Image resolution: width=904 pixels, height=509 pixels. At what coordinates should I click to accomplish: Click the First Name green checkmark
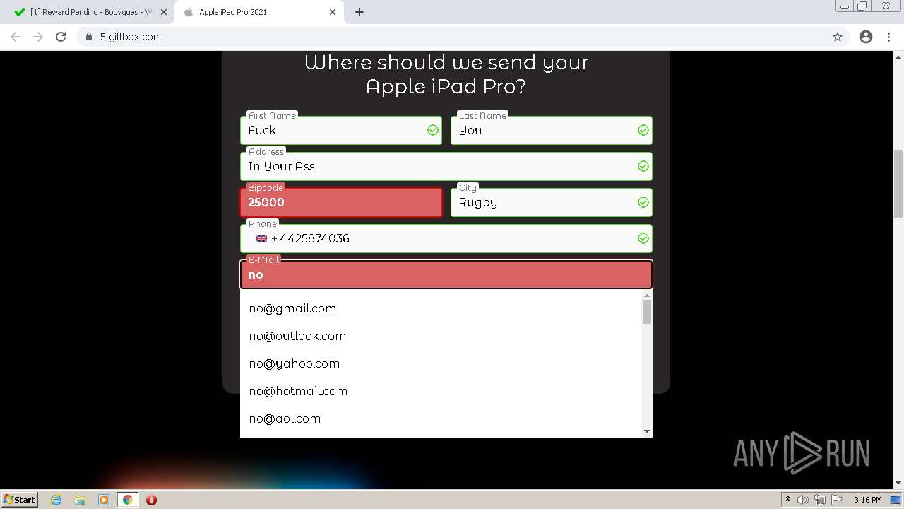point(433,131)
